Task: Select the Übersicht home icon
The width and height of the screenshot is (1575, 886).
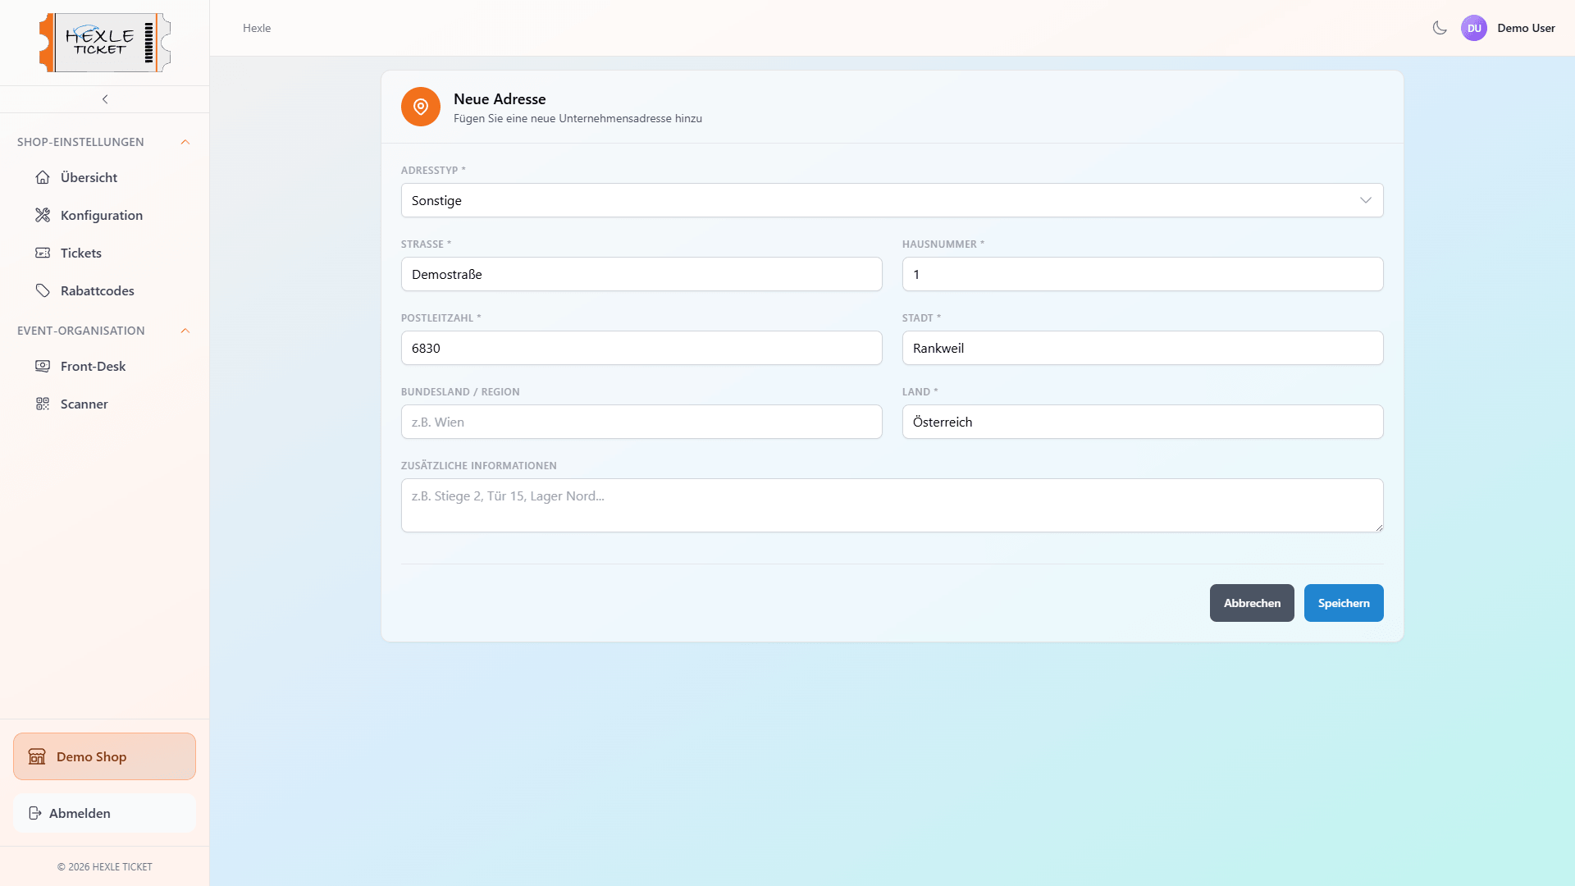Action: 43,177
